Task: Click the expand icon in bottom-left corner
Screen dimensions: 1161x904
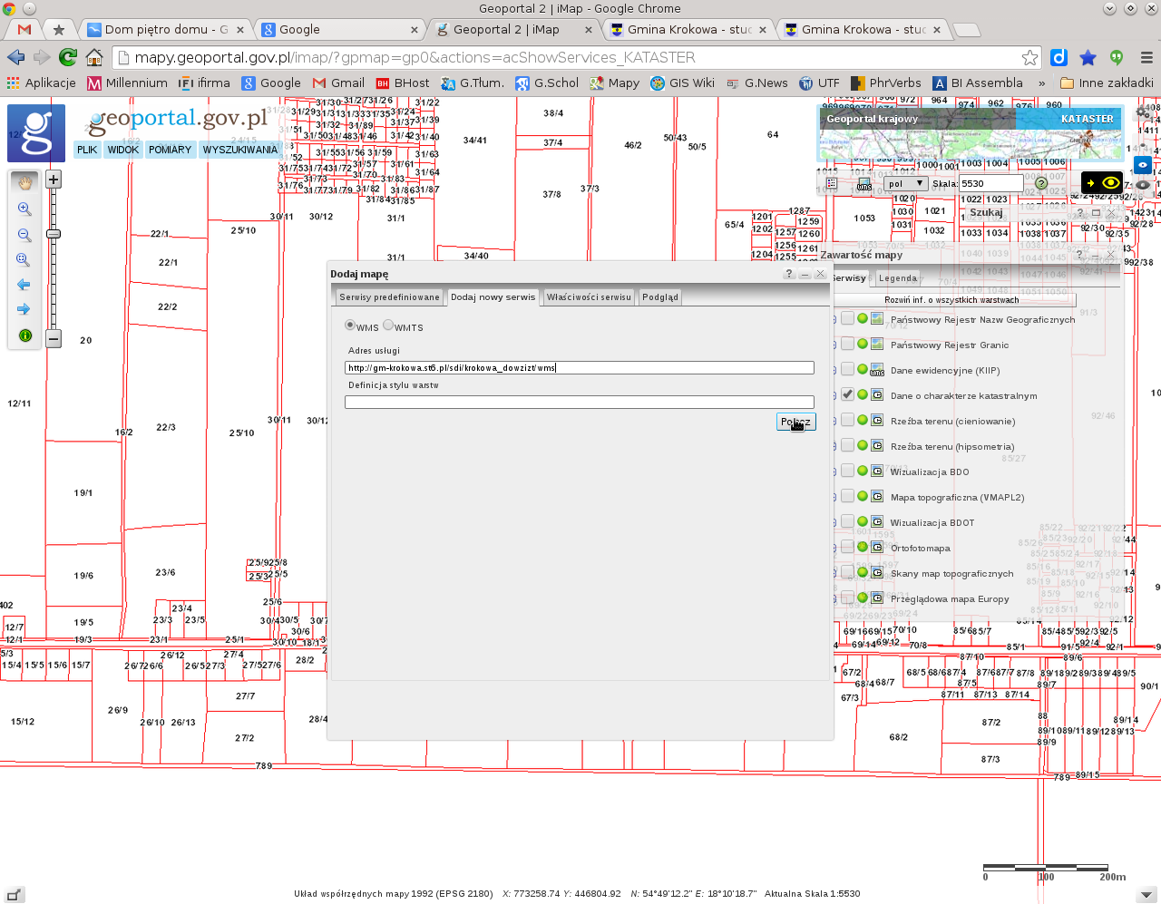Action: pos(15,894)
